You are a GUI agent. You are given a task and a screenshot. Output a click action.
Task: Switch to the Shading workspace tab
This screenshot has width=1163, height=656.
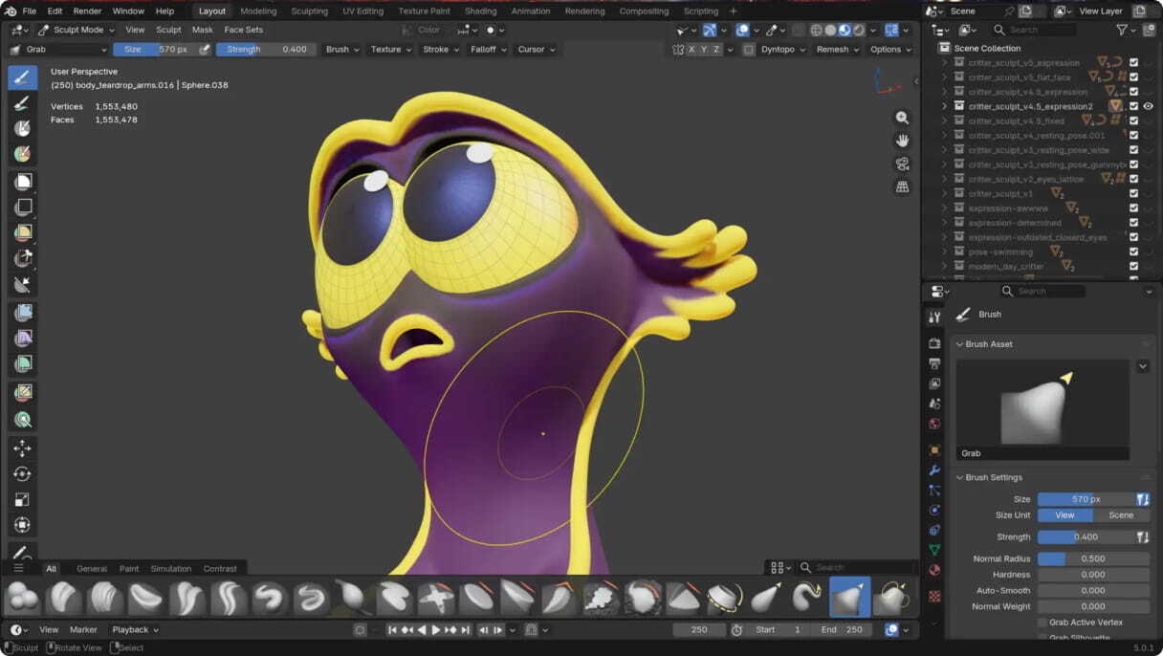[x=480, y=11]
